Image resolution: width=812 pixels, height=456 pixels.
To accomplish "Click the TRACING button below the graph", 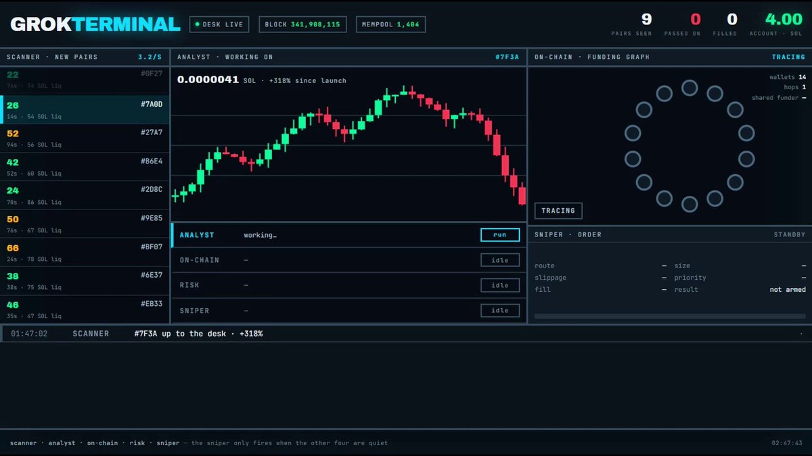I will pos(558,211).
